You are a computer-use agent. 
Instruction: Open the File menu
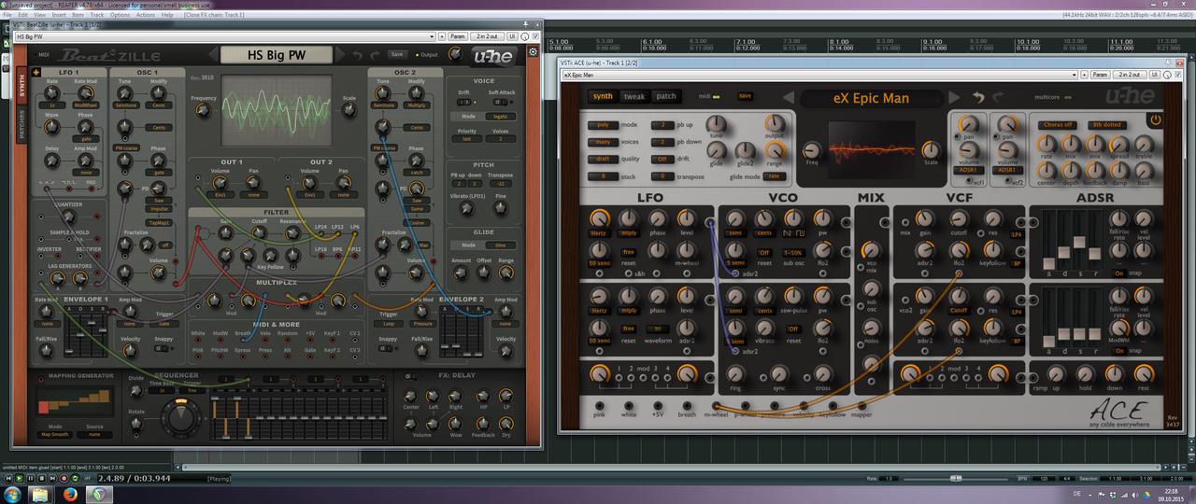(x=7, y=15)
